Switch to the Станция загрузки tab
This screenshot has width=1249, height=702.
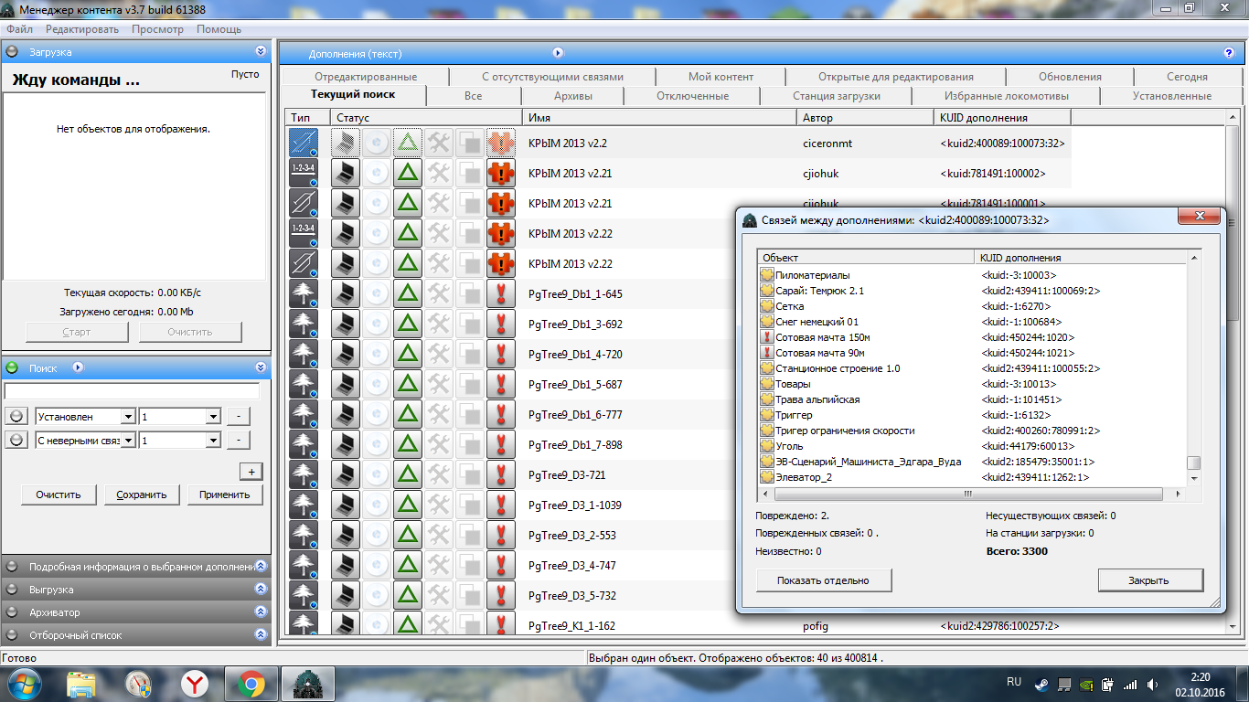coord(836,96)
